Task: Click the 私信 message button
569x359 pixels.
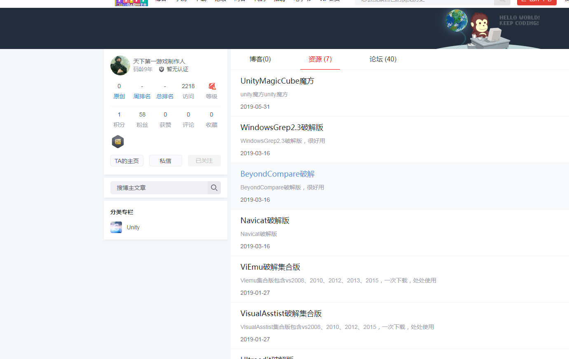Action: (x=166, y=161)
